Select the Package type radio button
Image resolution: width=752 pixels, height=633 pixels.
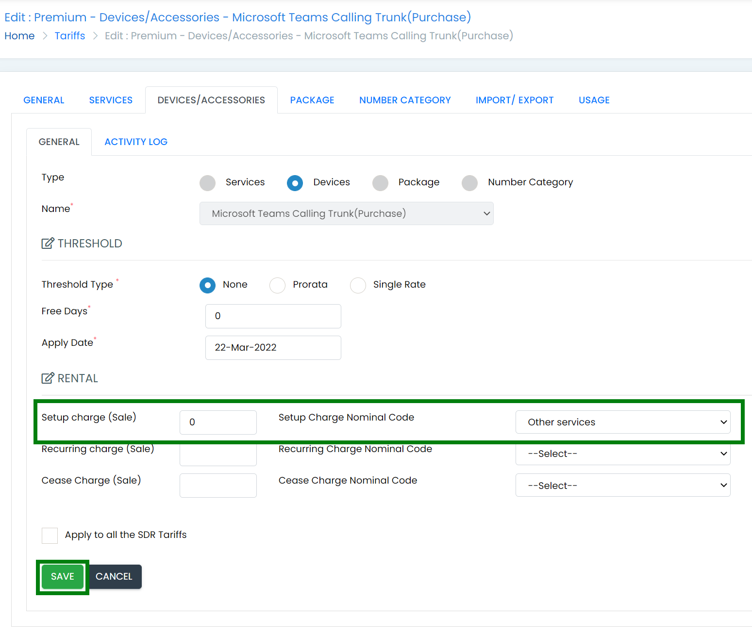click(380, 183)
